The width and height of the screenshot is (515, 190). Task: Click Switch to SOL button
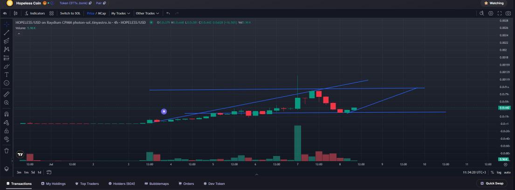pos(70,14)
